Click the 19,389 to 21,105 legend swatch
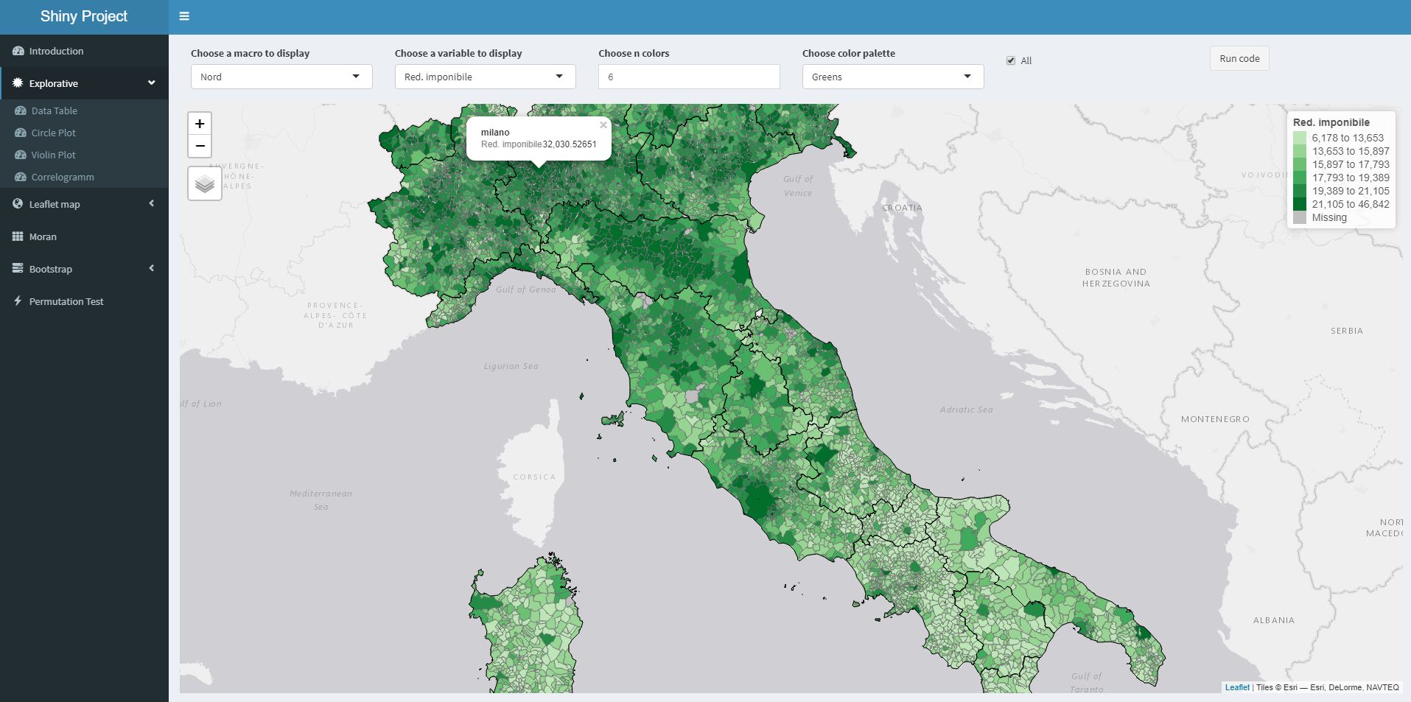Viewport: 1411px width, 702px height. click(1300, 191)
